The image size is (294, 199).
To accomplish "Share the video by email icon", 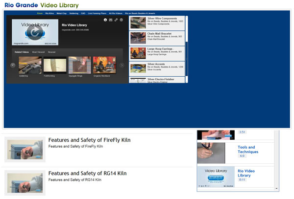I will pos(111,20).
